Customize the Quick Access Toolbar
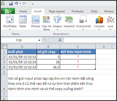This screenshot has width=117, height=101. click(33, 4)
